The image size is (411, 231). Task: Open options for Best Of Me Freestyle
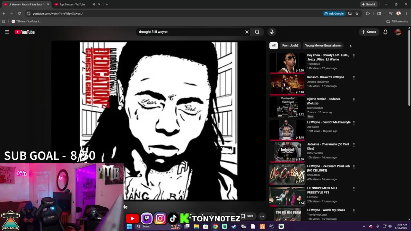click(354, 123)
